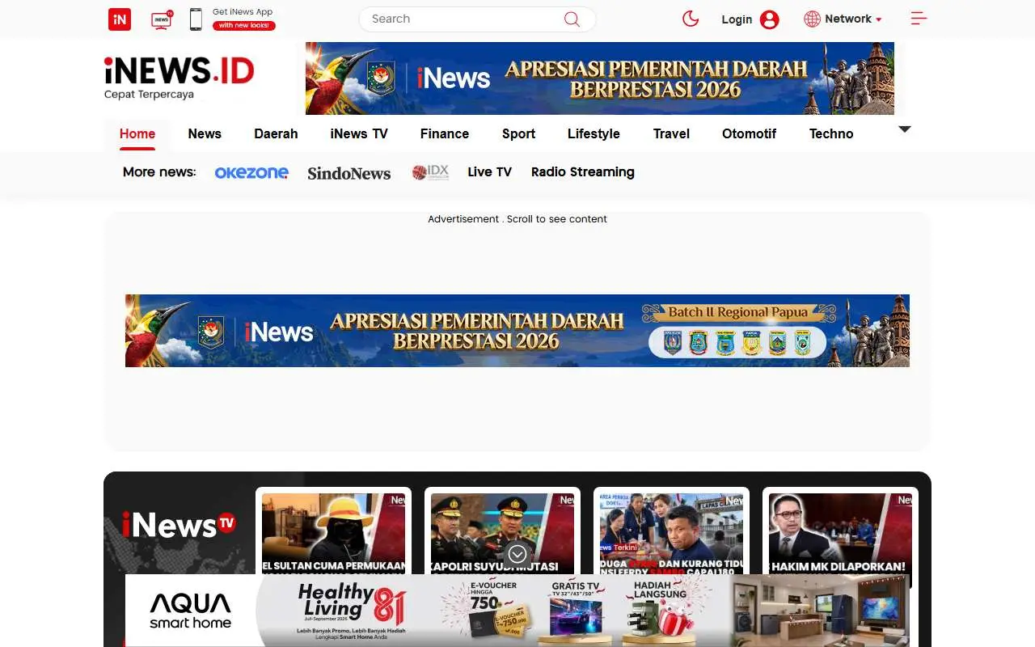The width and height of the screenshot is (1035, 647).
Task: Open the Daerah menu item
Action: (276, 133)
